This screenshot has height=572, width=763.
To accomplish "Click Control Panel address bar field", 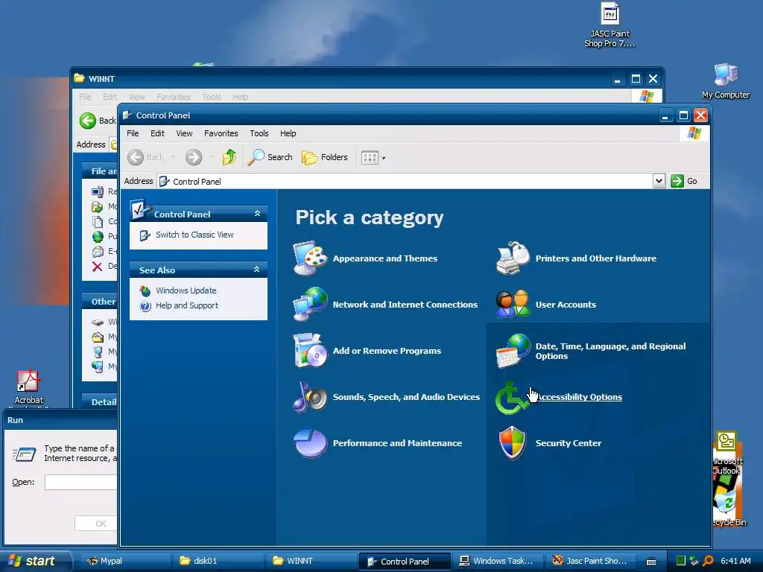I will 405,182.
